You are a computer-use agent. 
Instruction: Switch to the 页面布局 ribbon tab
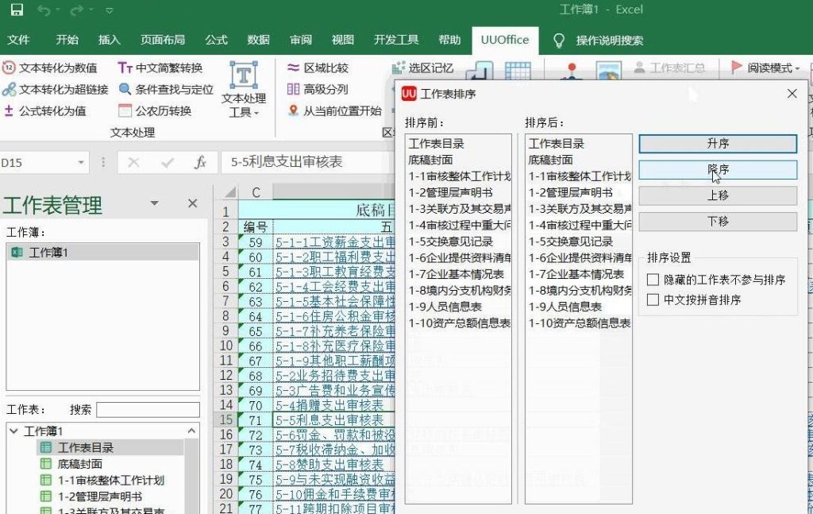[x=162, y=40]
